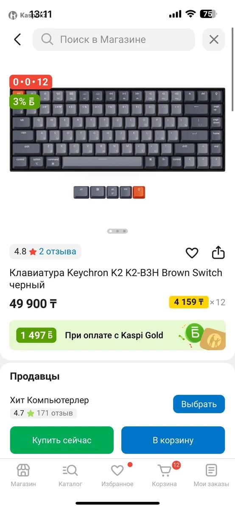Close the store search with X button
Screen dimensions: 235x509
pos(214,39)
